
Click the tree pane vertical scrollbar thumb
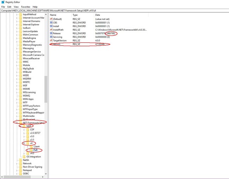click(46, 89)
